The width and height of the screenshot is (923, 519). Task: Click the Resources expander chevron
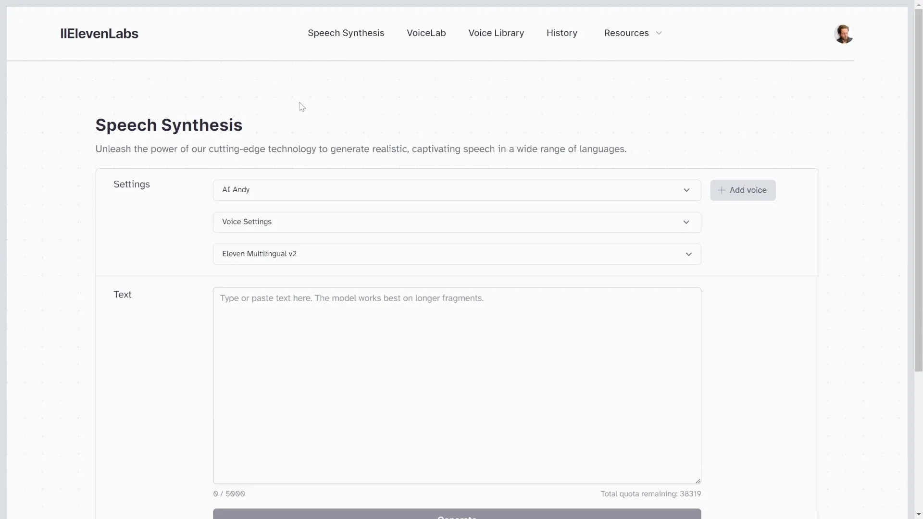[659, 33]
